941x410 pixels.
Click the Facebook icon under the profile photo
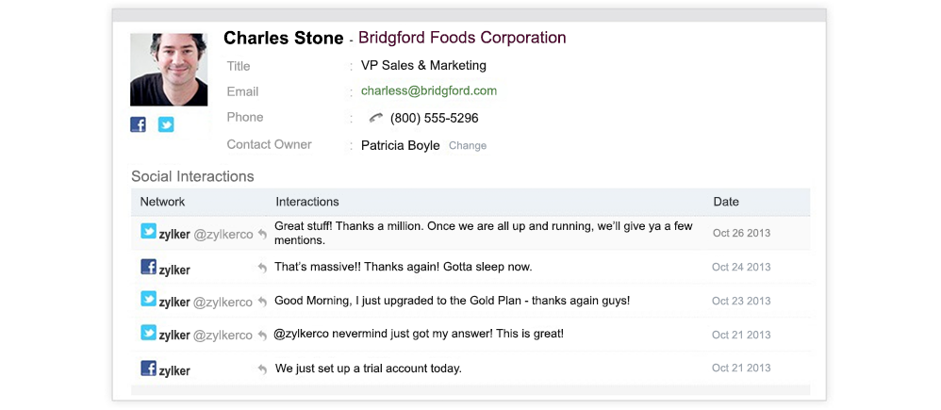[x=138, y=124]
